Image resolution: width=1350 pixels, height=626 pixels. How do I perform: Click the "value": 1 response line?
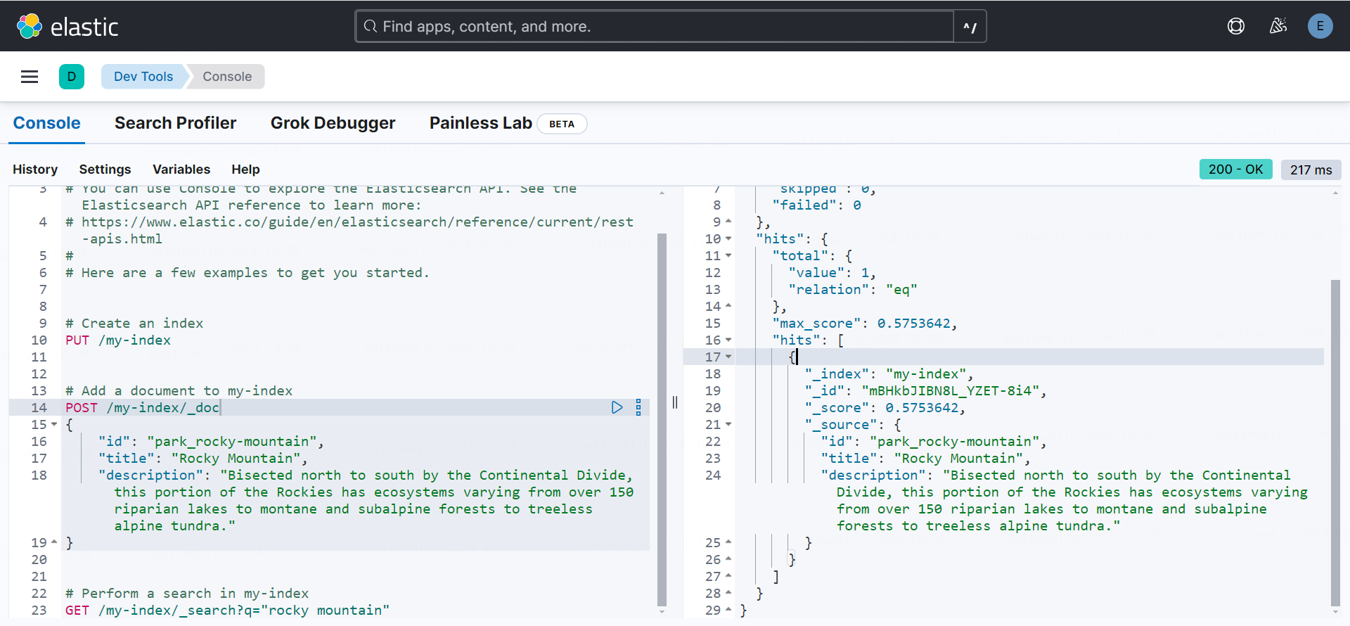[832, 273]
